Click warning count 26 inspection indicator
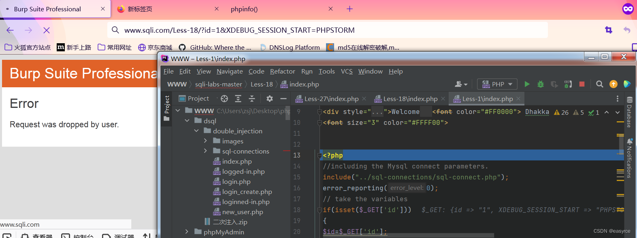Viewport: 637px width, 238px height. point(561,112)
